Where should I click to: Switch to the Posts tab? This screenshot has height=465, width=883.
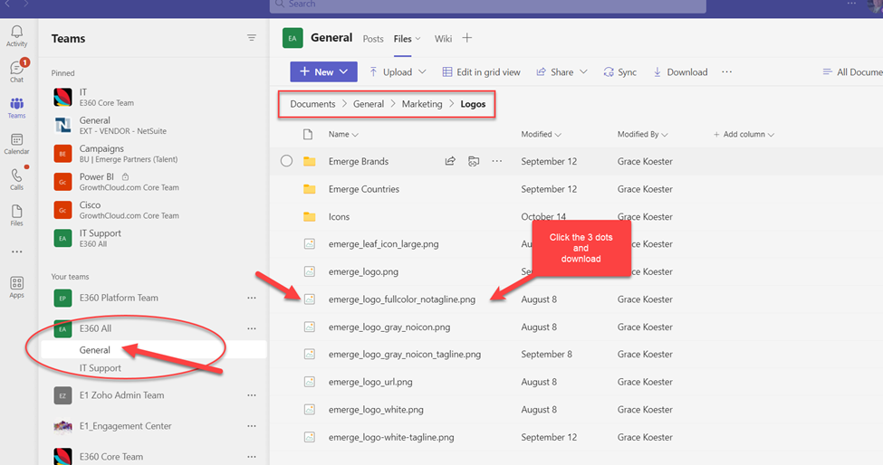click(373, 39)
